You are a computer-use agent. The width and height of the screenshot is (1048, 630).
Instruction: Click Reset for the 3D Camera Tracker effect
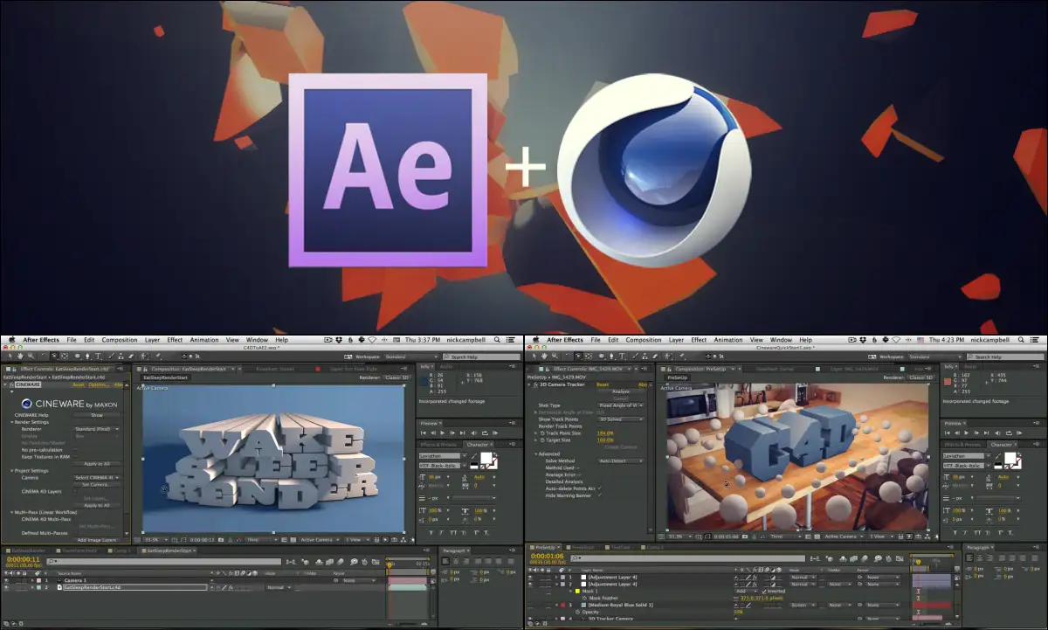[x=602, y=384]
